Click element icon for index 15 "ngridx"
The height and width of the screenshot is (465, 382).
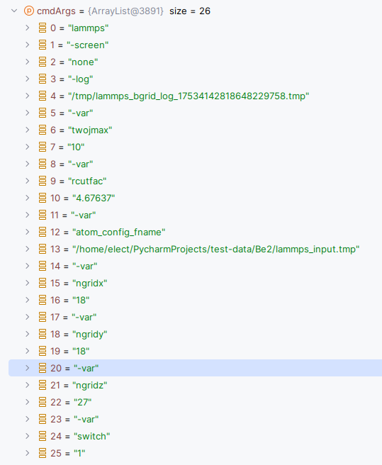(x=43, y=283)
